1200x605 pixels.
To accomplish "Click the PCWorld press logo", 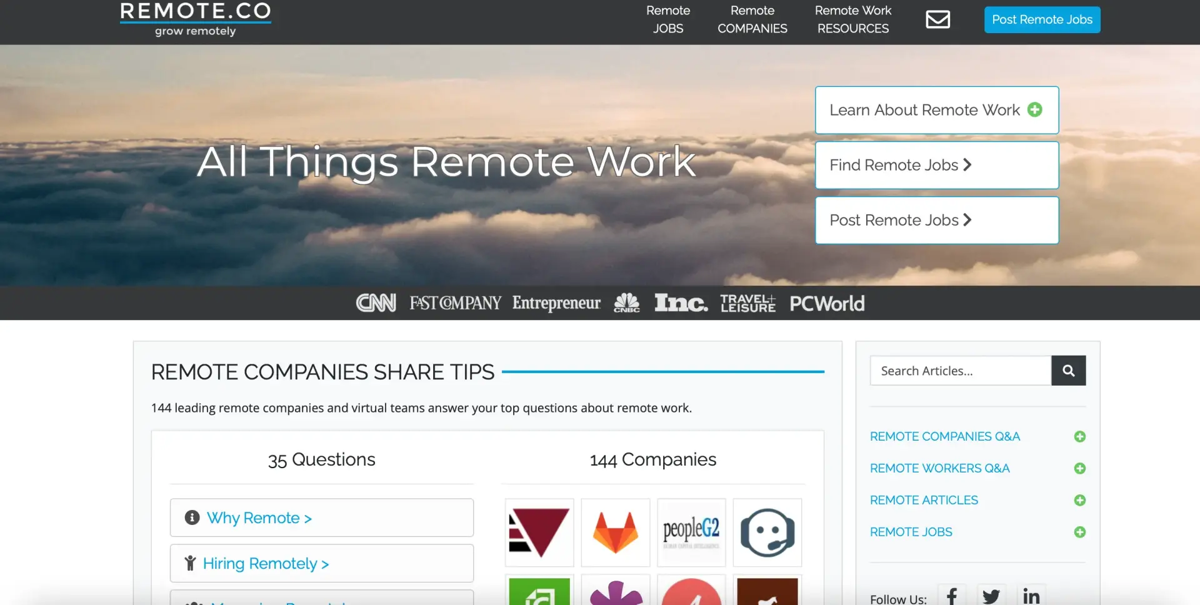I will pos(827,304).
